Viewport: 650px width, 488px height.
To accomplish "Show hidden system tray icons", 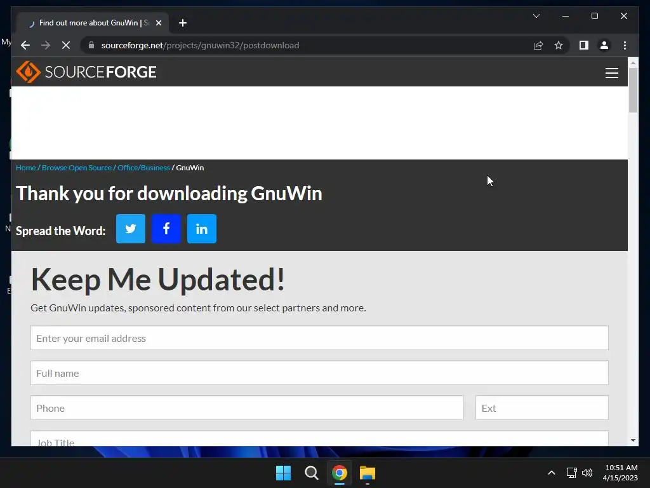I will (x=552, y=473).
